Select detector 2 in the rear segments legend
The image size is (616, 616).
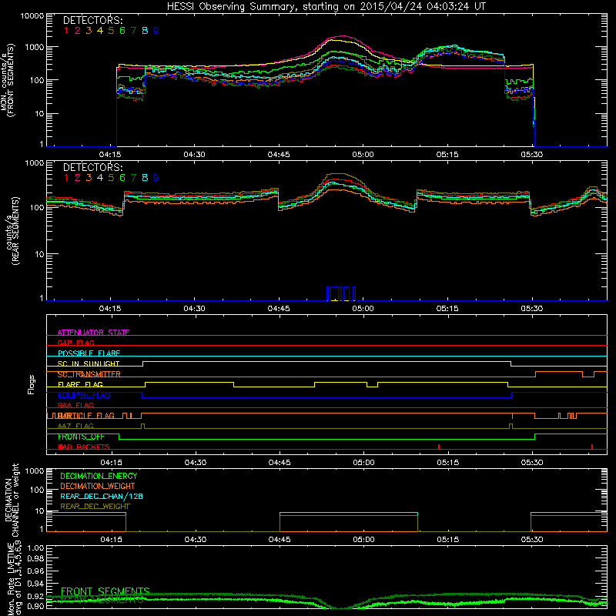tap(78, 178)
